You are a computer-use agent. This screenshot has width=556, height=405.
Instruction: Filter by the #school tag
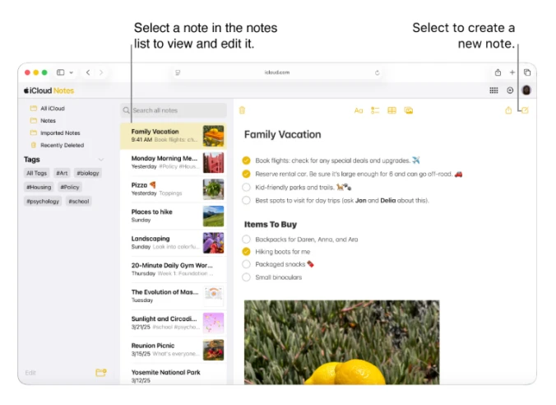79,201
